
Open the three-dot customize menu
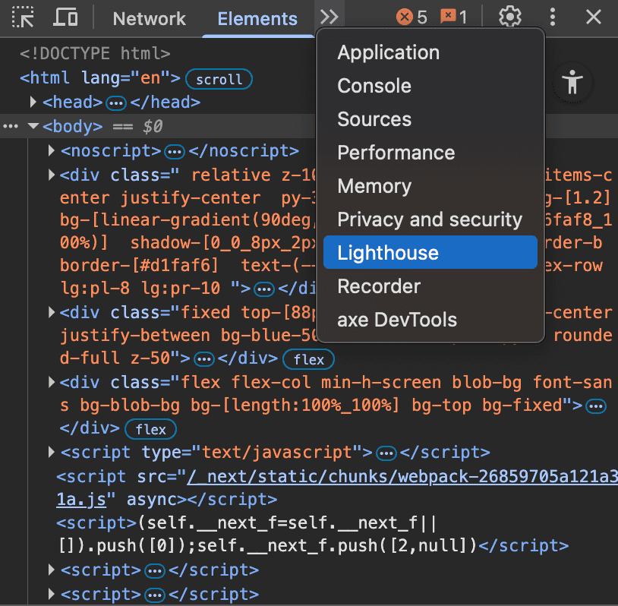(553, 17)
